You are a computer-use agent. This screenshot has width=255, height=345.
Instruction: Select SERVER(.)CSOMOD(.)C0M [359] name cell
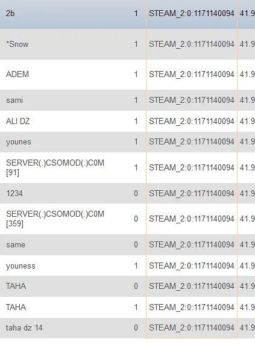tap(55, 219)
